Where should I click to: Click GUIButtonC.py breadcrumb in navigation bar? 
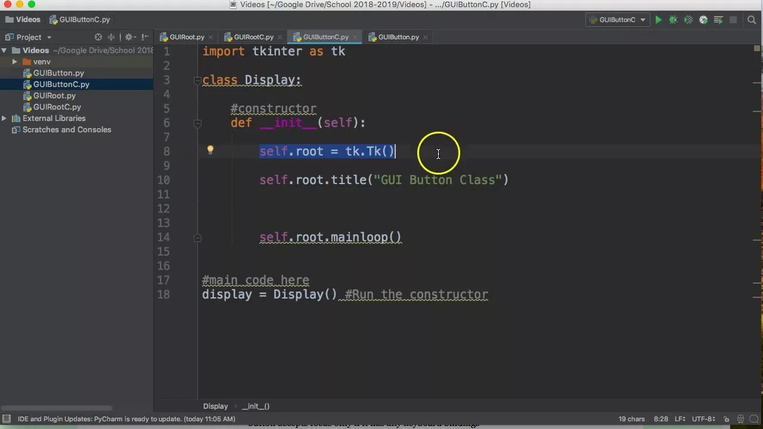(80, 20)
